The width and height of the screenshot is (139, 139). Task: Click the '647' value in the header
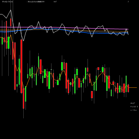(55, 2)
